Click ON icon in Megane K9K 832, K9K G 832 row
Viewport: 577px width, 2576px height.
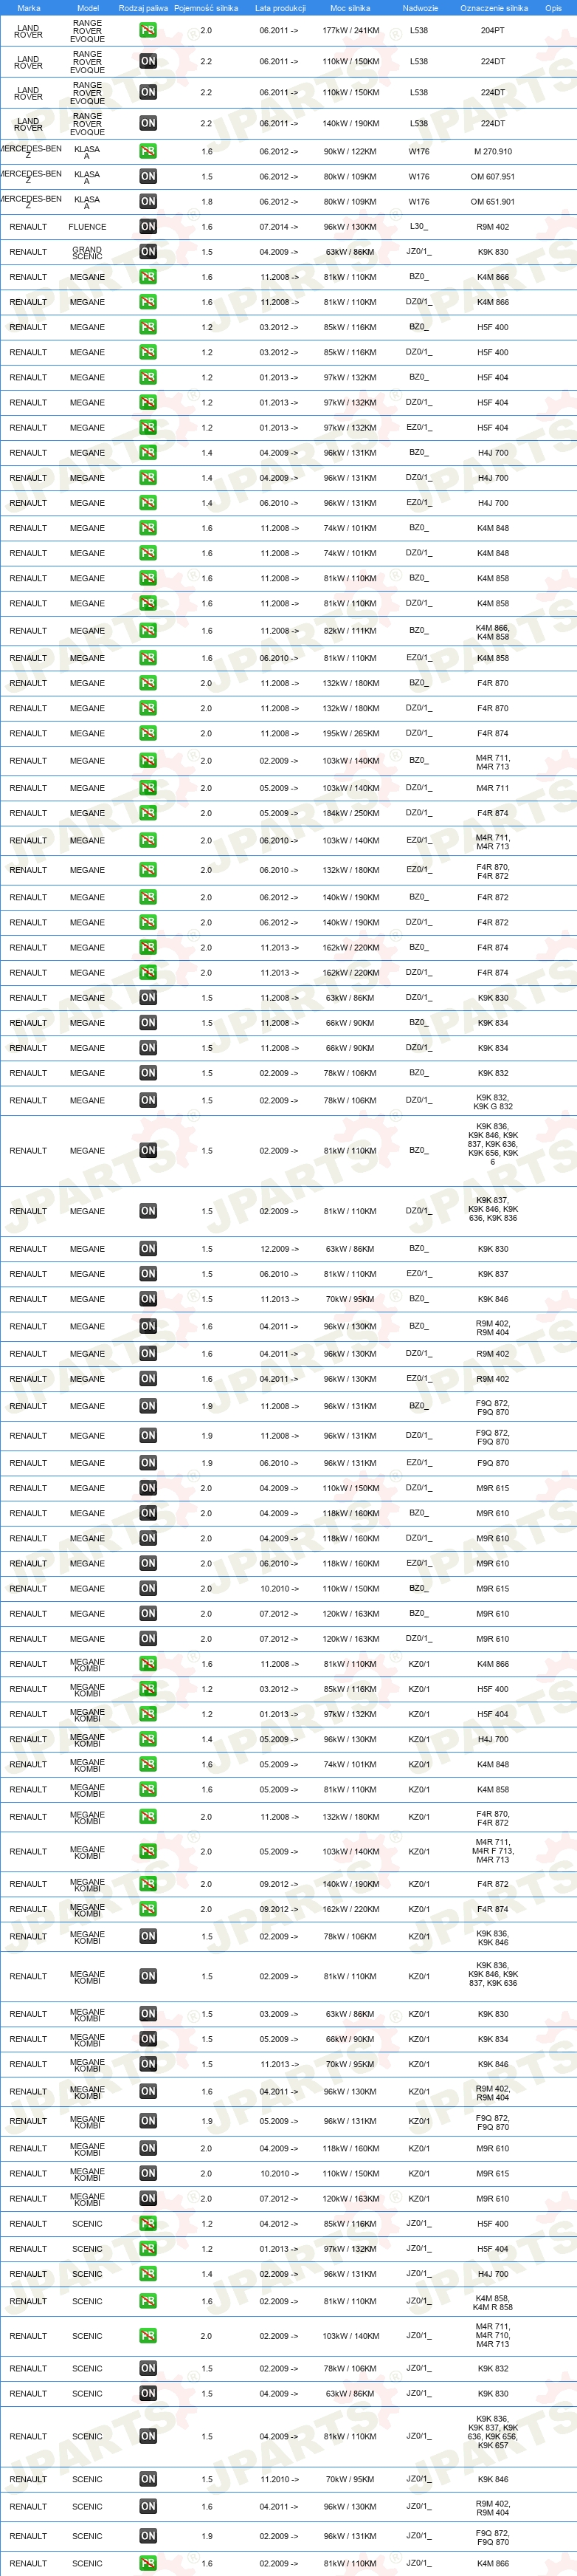click(148, 1101)
